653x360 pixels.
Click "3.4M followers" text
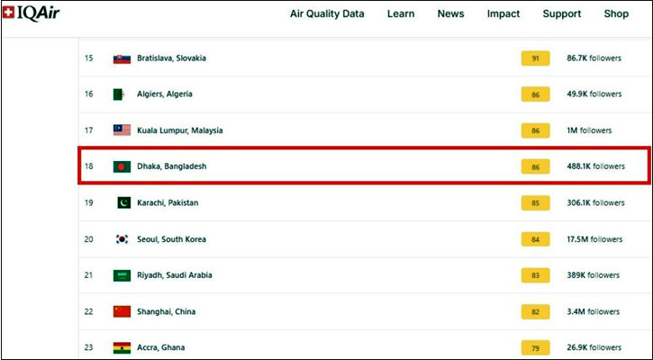coord(593,311)
